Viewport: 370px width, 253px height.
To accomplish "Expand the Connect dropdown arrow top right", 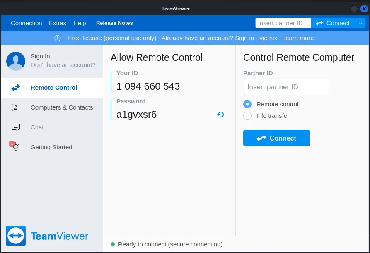I will [x=360, y=23].
